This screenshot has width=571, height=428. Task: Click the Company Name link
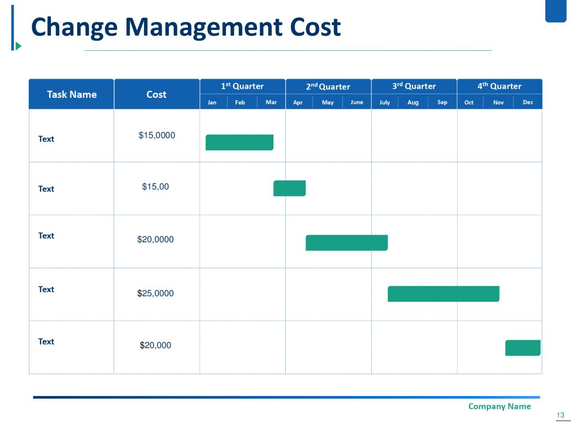pyautogui.click(x=499, y=406)
